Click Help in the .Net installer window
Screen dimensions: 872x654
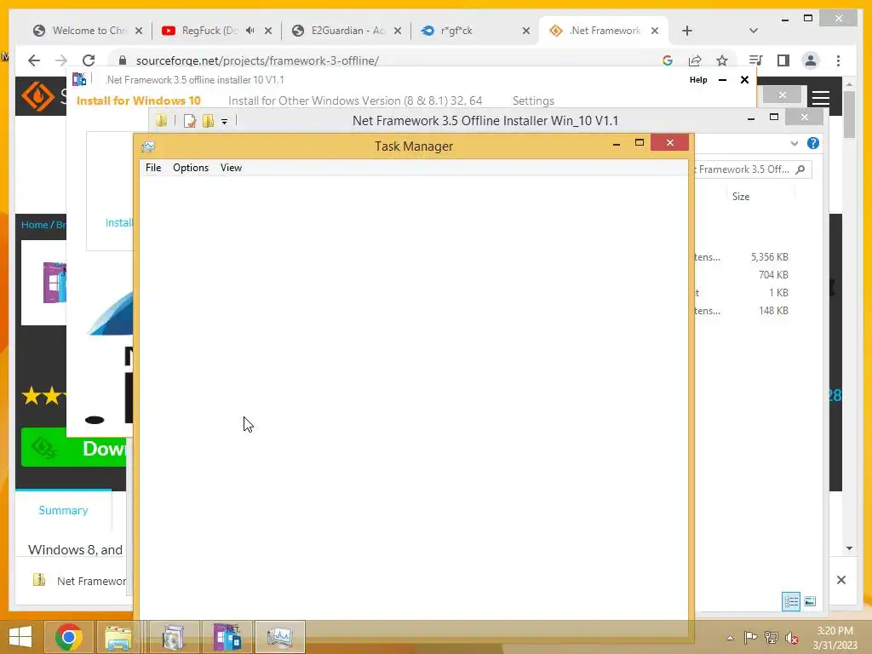coord(698,79)
